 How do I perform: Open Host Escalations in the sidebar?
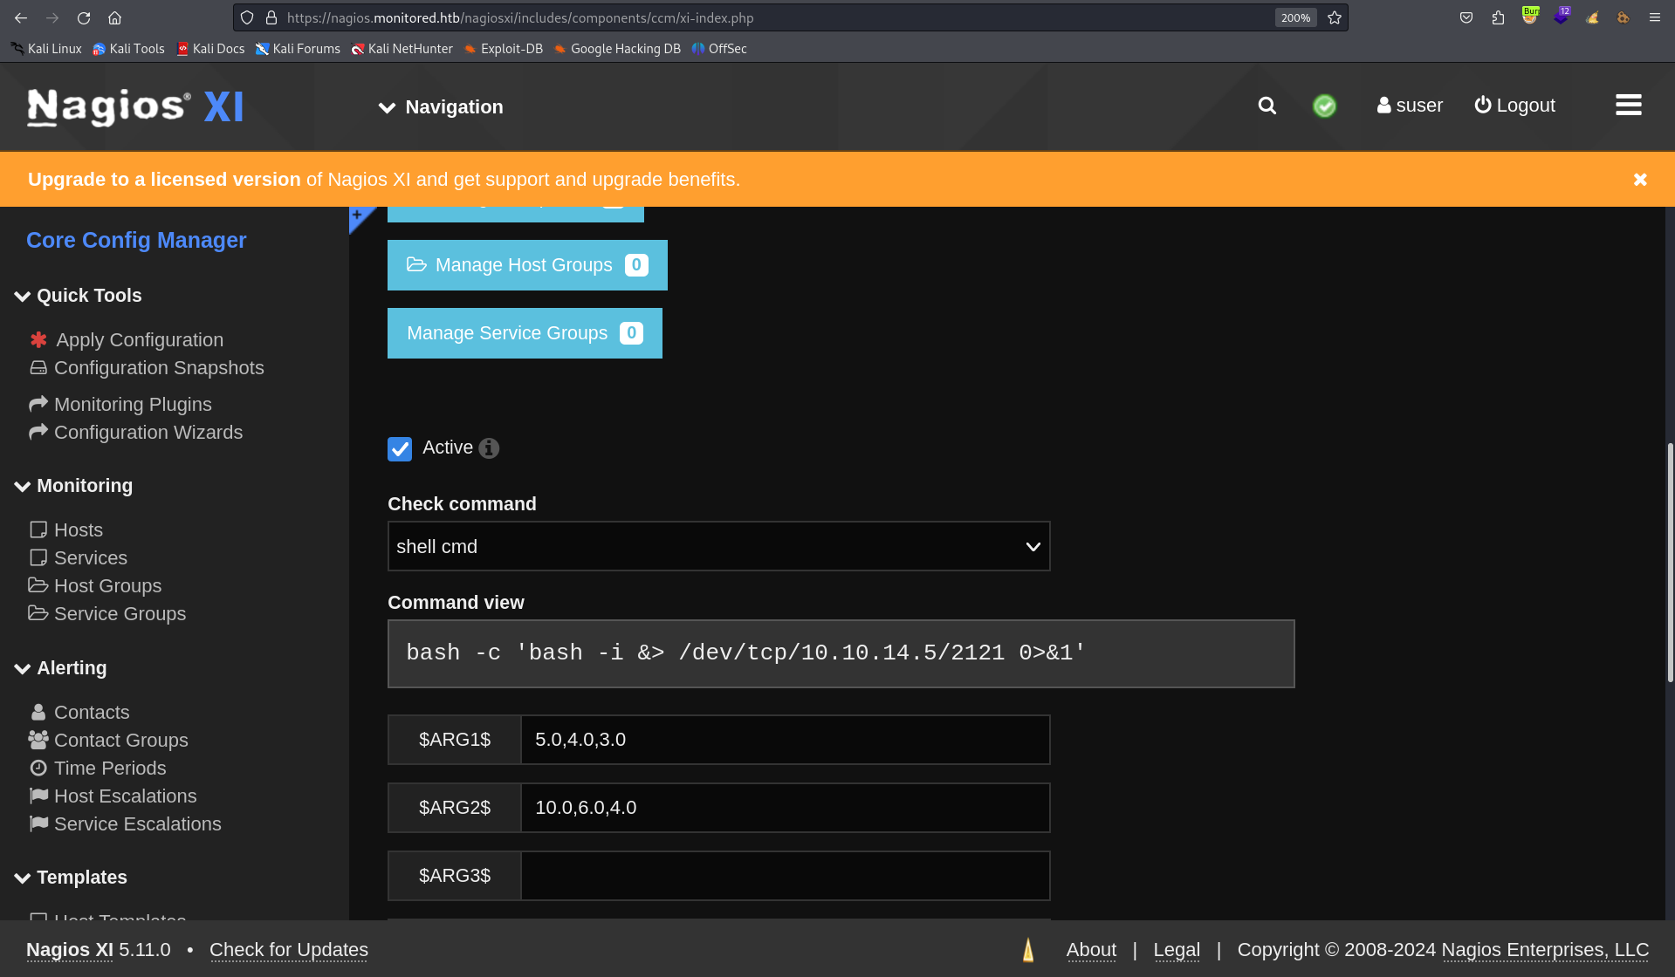(x=113, y=796)
